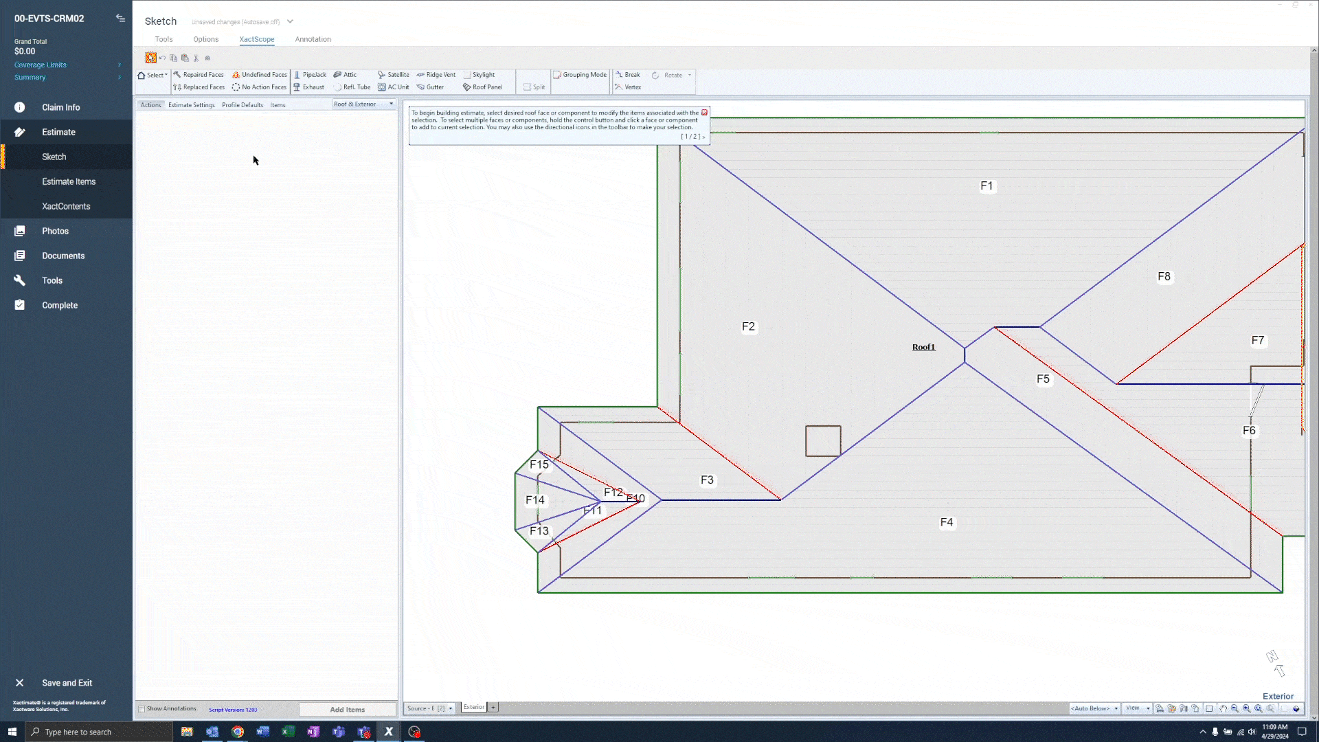Click the pan hand tool
Viewport: 1319px width, 742px height.
(1223, 708)
